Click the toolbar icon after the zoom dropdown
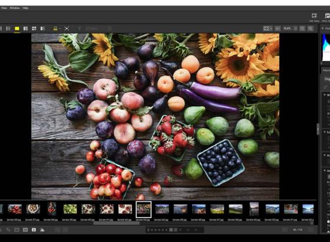This screenshot has height=242, width=330. pos(302,28)
